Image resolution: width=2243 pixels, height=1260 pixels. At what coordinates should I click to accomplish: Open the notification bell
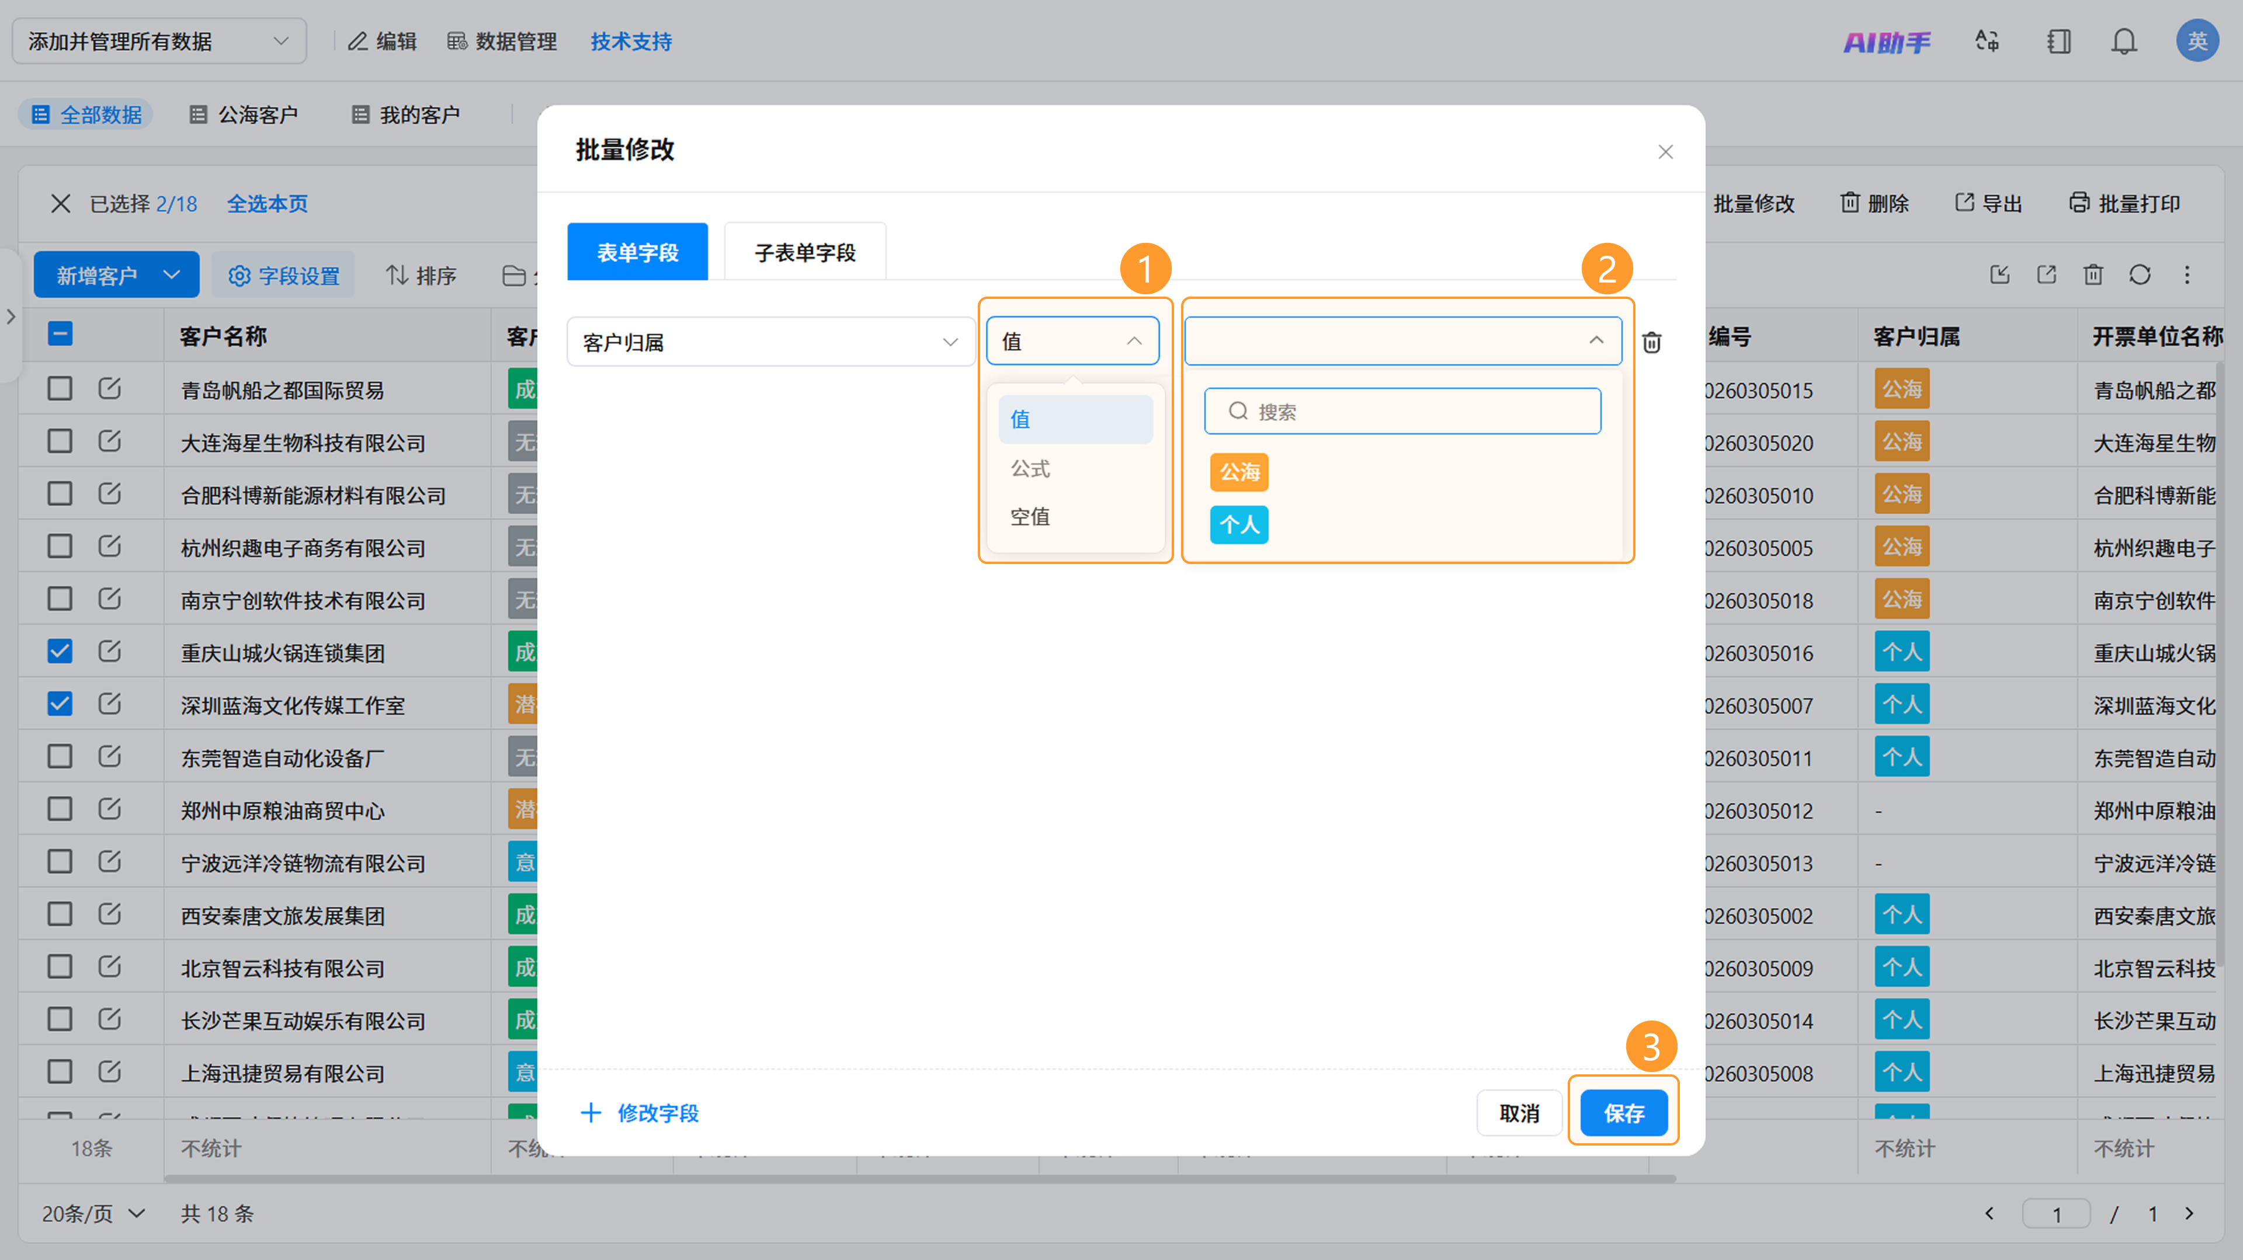2124,41
